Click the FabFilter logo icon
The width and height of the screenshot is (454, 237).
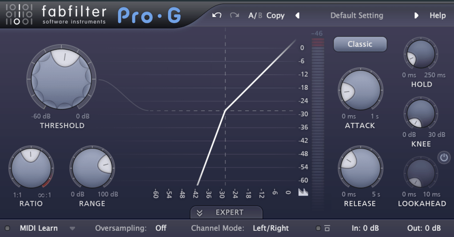pos(19,15)
